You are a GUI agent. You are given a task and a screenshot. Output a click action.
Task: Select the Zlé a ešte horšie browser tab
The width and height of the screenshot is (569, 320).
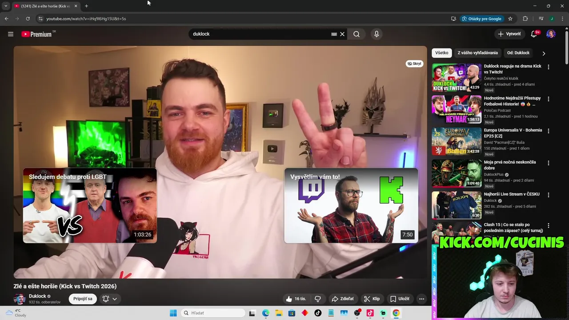pyautogui.click(x=45, y=6)
